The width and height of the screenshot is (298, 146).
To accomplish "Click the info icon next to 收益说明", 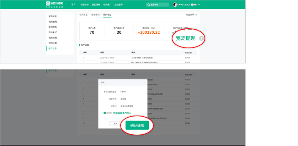I will tap(196, 15).
